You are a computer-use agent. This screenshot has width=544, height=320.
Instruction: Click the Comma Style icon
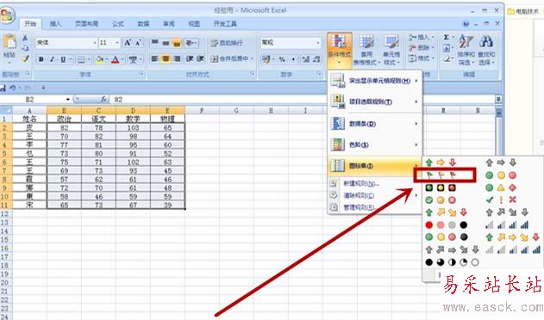pyautogui.click(x=293, y=59)
